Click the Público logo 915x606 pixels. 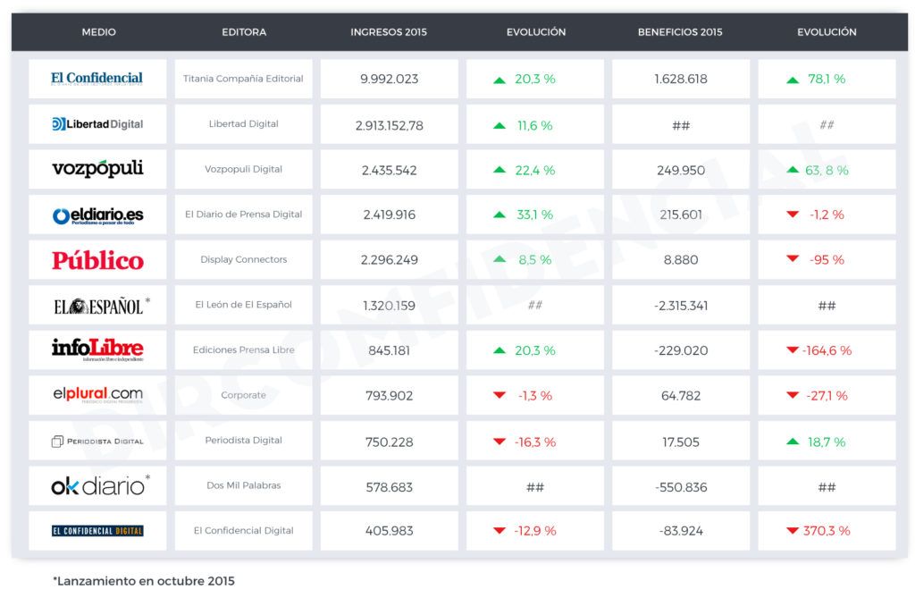tap(97, 260)
